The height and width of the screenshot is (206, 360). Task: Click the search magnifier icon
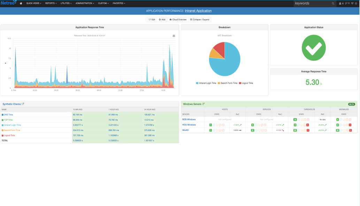point(333,3)
